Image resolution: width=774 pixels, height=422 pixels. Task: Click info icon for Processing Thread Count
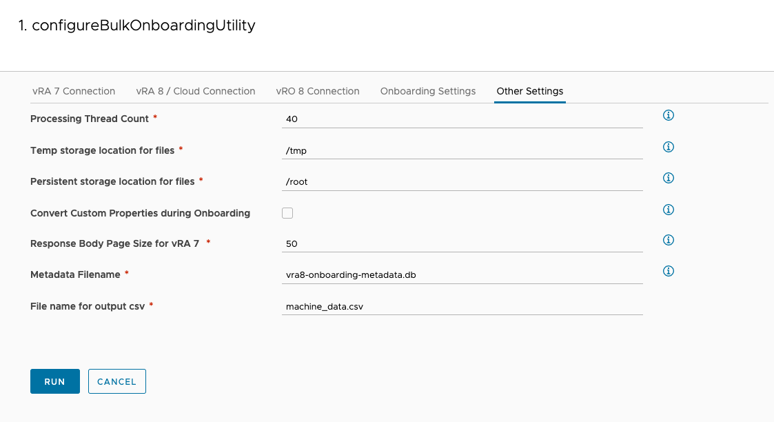pos(668,115)
